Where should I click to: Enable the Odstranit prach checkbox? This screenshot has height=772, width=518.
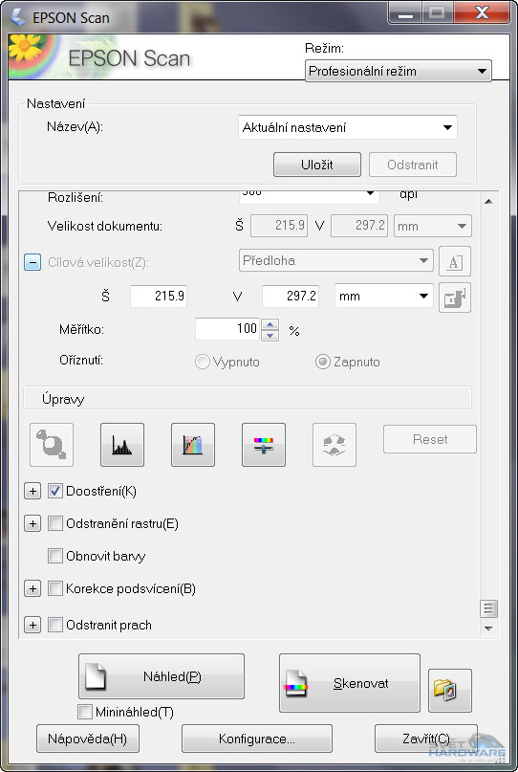pyautogui.click(x=55, y=625)
